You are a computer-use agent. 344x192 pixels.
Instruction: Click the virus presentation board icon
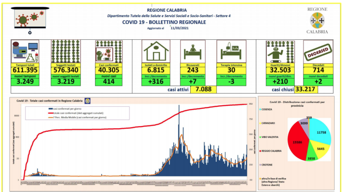coord(31,18)
